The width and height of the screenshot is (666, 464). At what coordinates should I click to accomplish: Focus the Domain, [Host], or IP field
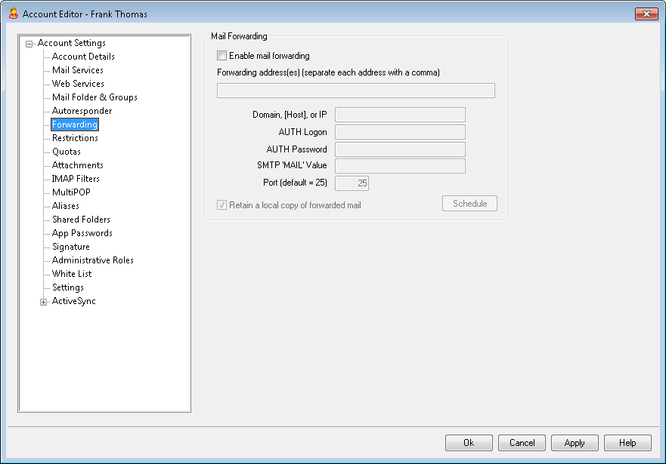[400, 115]
